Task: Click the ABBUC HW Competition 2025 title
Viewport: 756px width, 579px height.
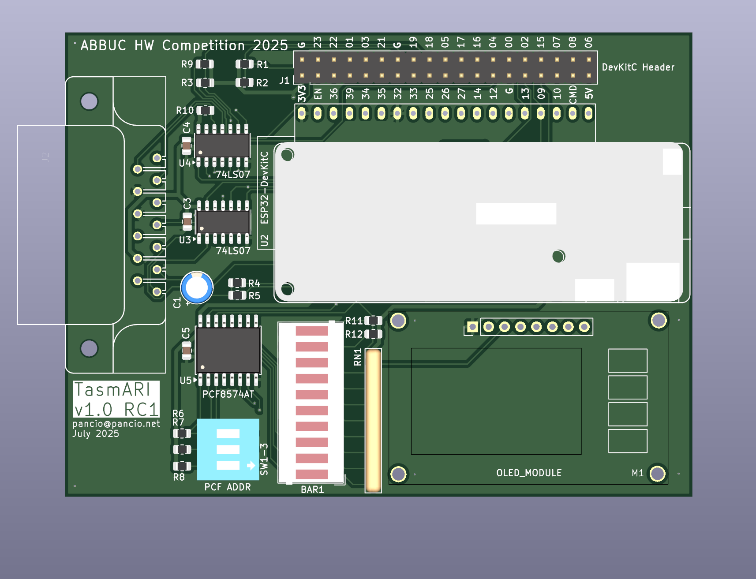Action: pos(184,45)
